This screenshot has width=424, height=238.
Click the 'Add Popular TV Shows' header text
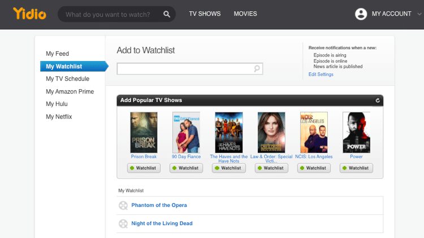click(x=151, y=100)
